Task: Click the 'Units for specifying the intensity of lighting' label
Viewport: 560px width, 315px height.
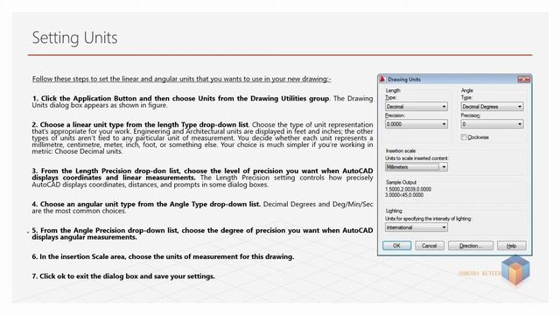Action: pos(428,219)
